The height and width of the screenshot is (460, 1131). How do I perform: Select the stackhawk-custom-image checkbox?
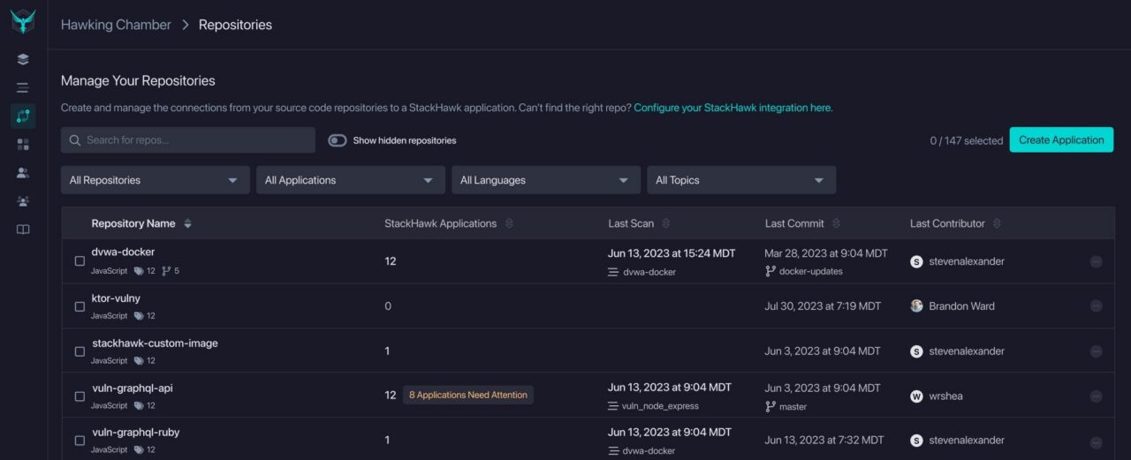[80, 351]
